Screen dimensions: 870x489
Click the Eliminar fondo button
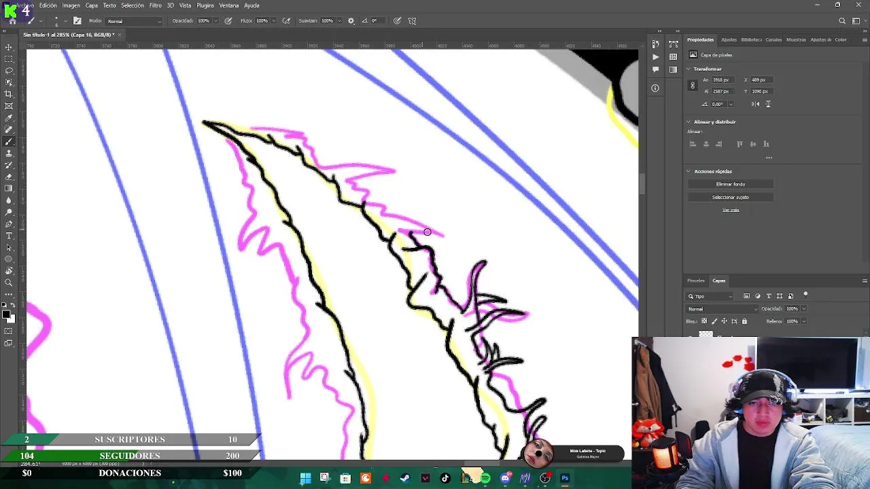[x=731, y=184]
